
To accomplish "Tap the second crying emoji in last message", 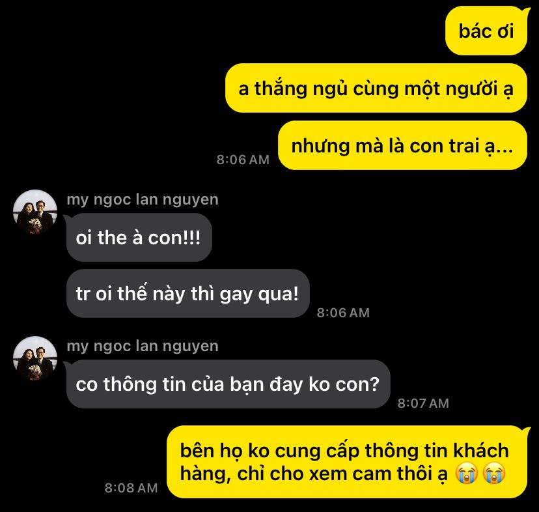I will pos(494,473).
